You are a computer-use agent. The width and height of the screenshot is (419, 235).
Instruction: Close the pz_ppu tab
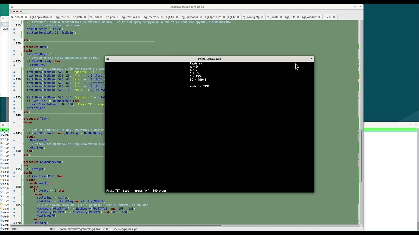[118, 17]
